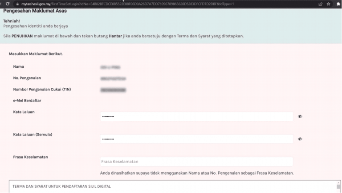Focus the Kata Laluan (Semula) password box
This screenshot has height=193, width=342.
click(x=196, y=139)
